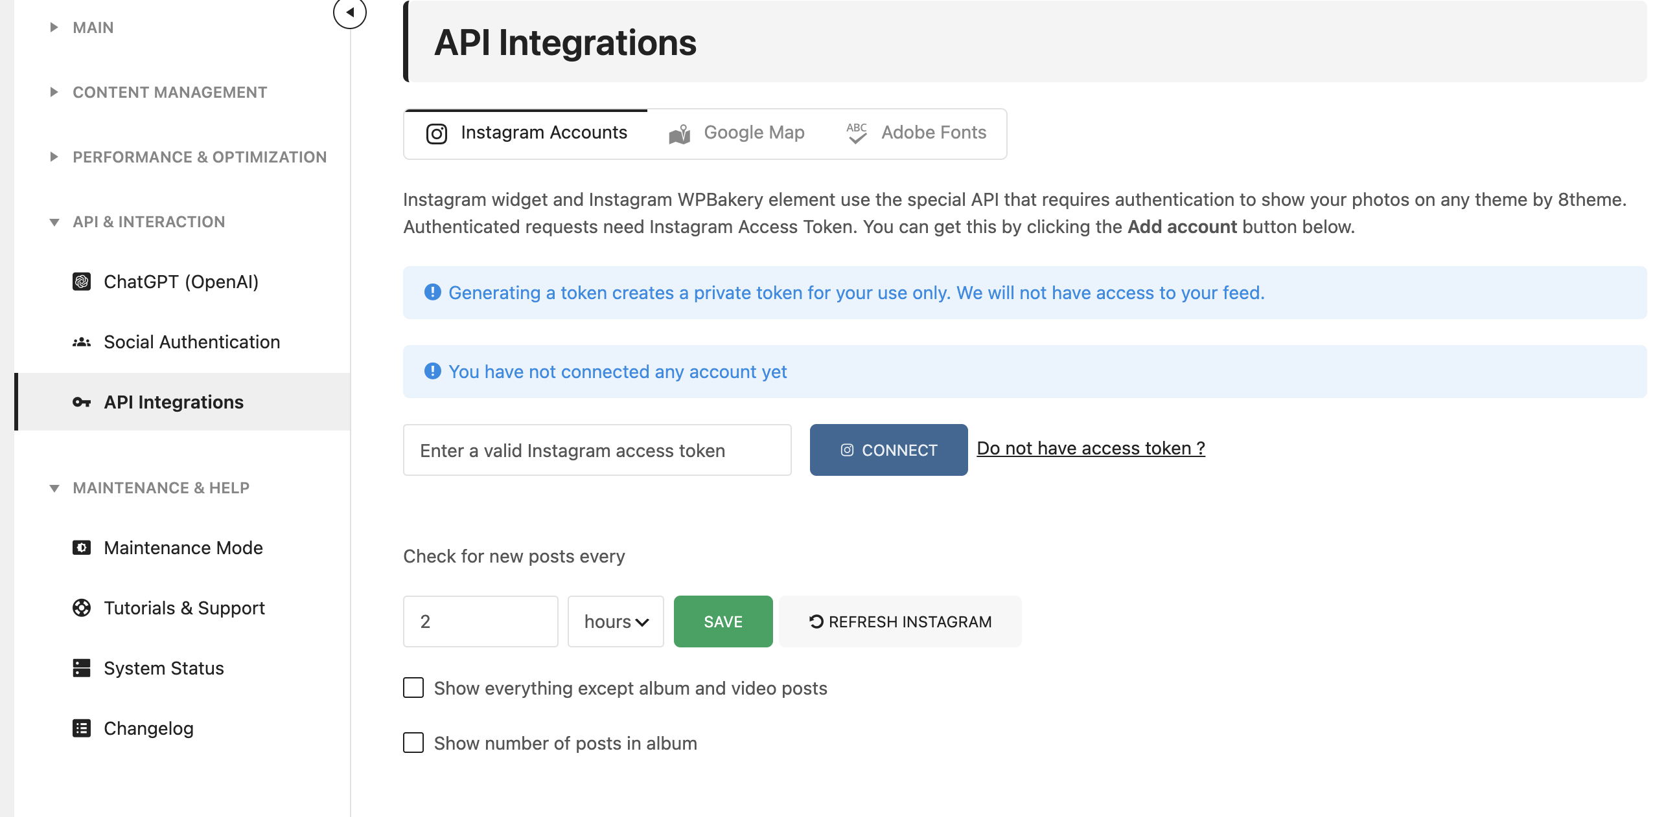Switch to the Google Map tab

click(736, 133)
